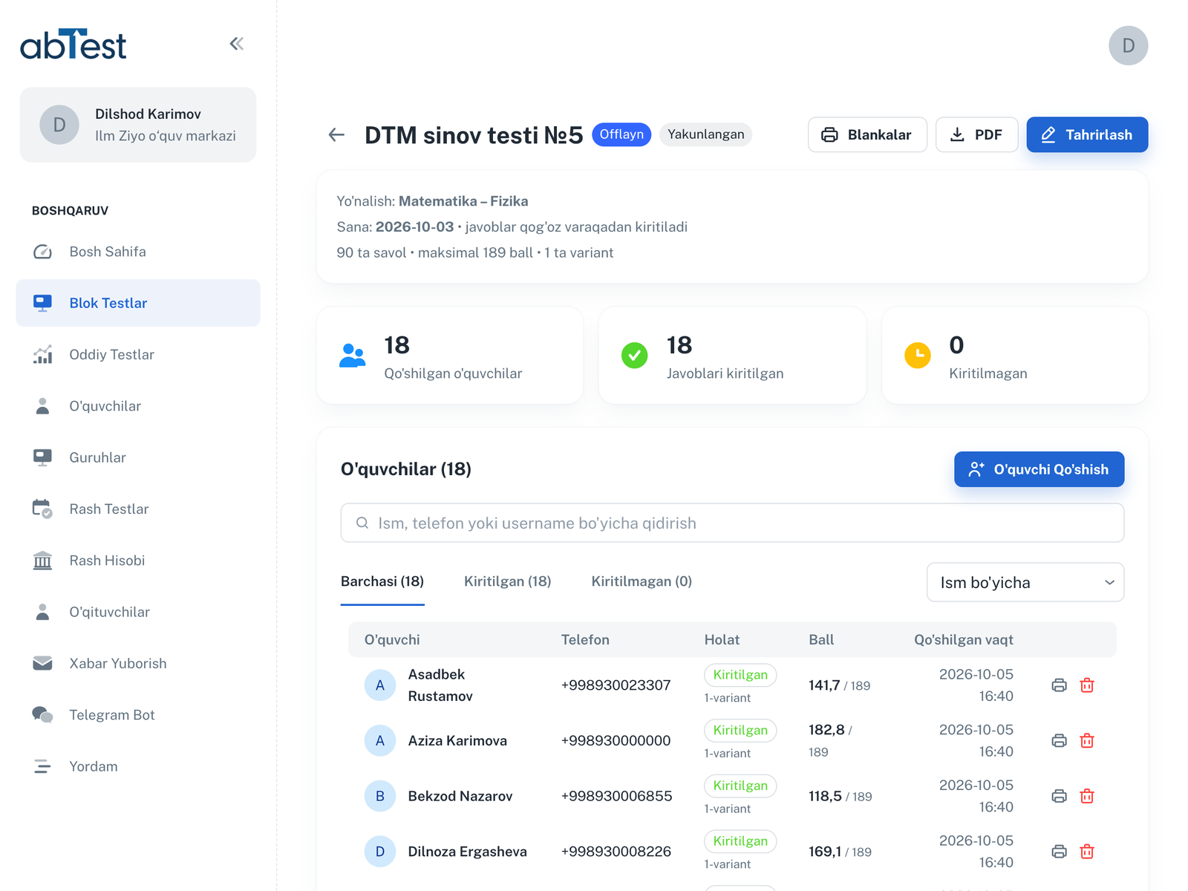The image size is (1188, 891).
Task: Click the Yakunlangan status badge
Action: (x=705, y=134)
